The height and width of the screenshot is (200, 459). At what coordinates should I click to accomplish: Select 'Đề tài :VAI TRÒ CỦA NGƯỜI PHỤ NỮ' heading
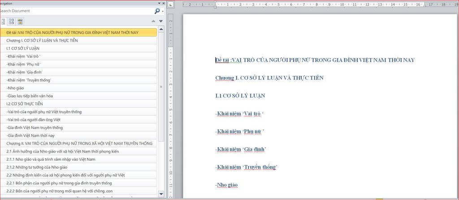(78, 33)
